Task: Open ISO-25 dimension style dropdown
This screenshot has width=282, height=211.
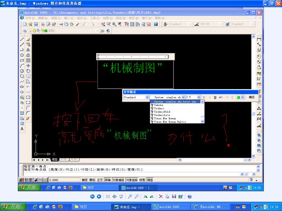Action: click(x=221, y=24)
